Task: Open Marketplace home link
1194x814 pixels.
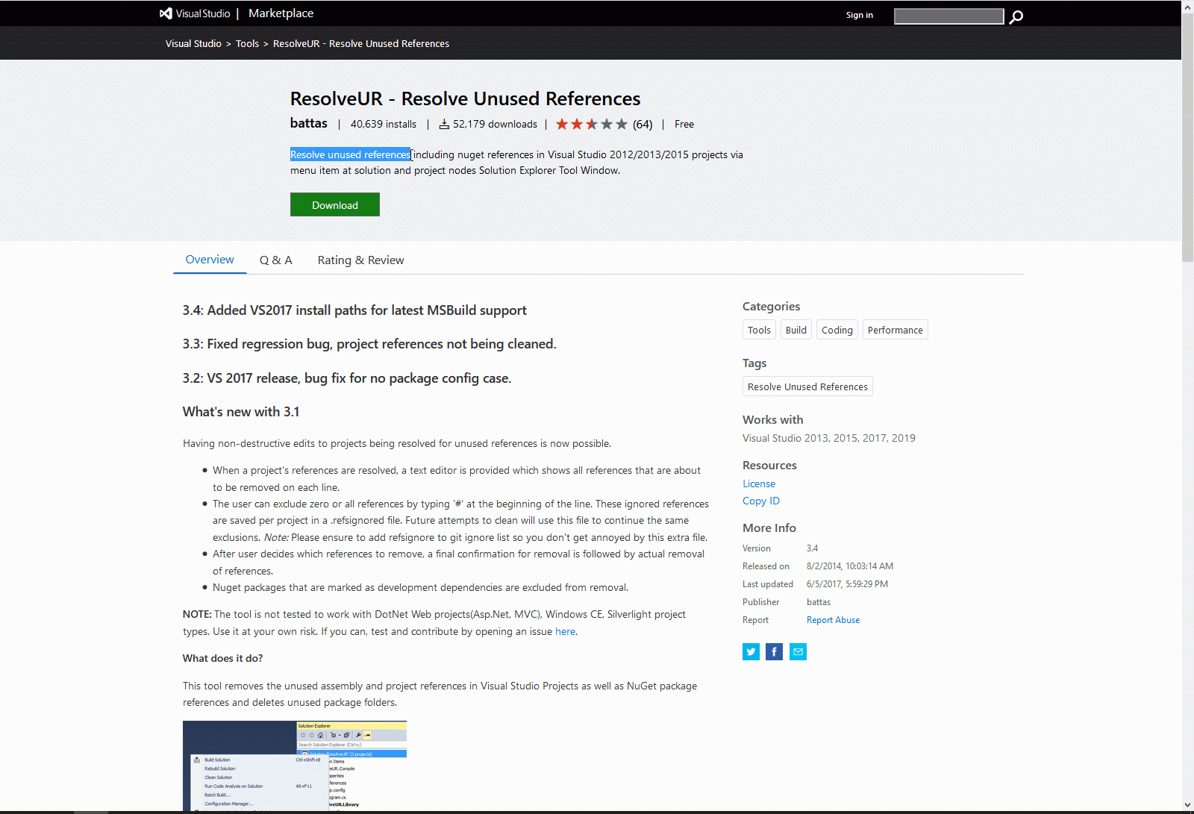Action: coord(281,13)
